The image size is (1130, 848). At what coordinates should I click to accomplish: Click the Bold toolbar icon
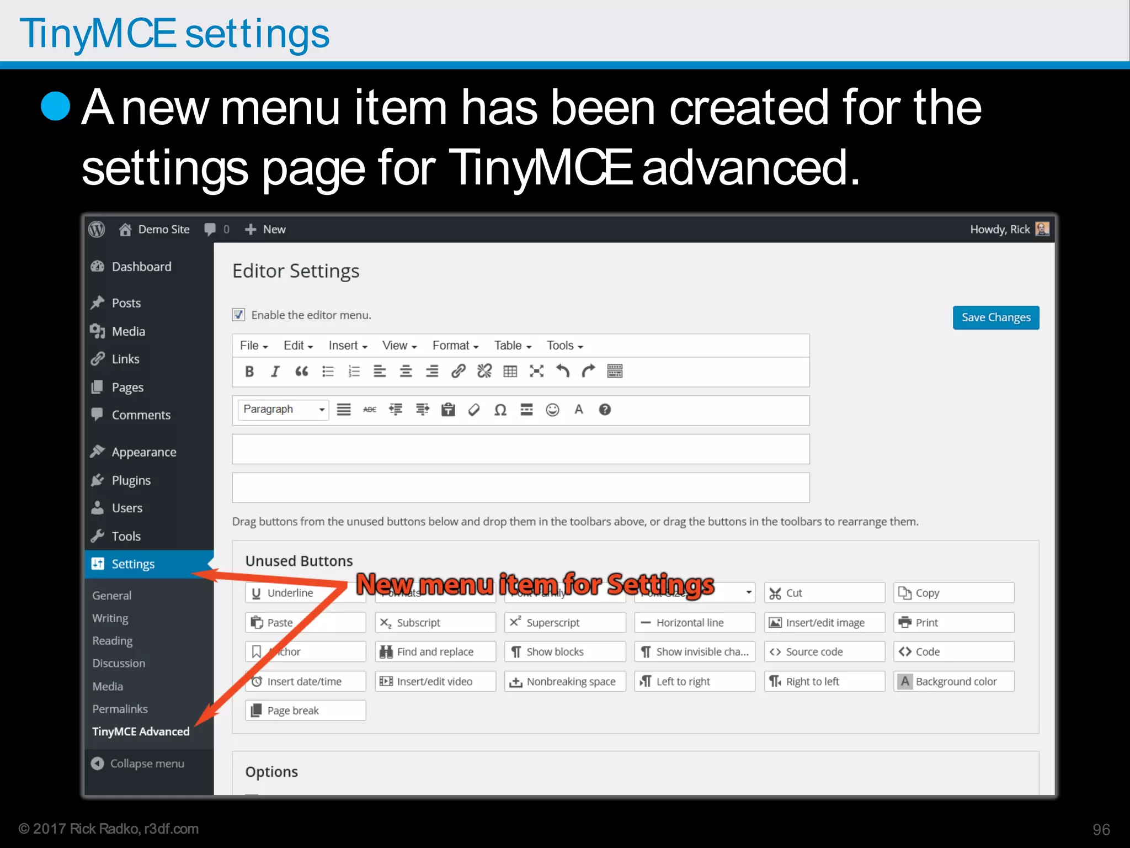pyautogui.click(x=249, y=371)
